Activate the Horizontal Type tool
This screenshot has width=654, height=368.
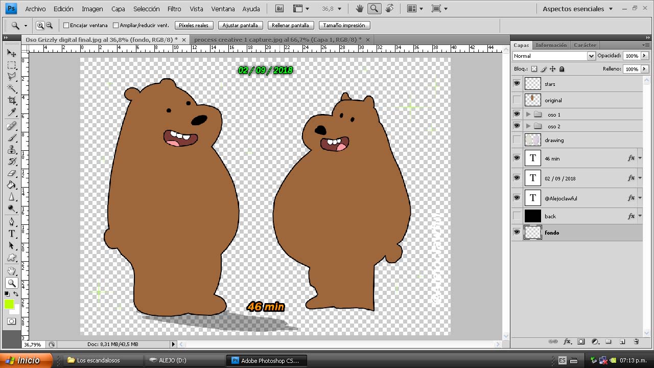click(x=12, y=234)
